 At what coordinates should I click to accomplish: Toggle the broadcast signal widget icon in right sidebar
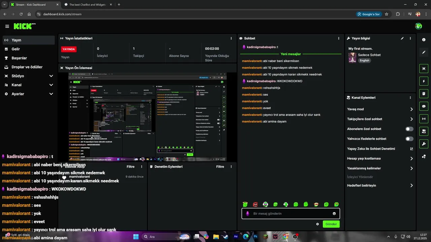[x=424, y=119]
